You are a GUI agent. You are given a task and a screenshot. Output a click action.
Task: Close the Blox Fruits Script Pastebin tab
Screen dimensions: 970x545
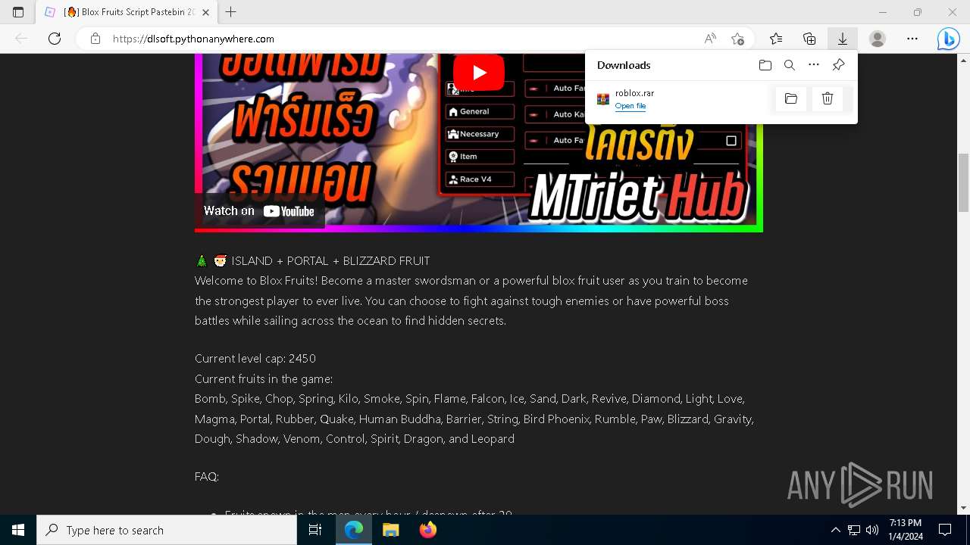tap(205, 12)
